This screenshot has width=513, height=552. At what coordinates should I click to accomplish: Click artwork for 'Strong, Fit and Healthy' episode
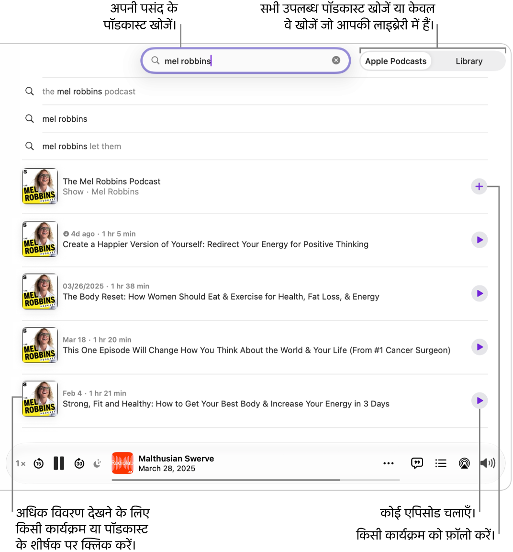pyautogui.click(x=40, y=399)
